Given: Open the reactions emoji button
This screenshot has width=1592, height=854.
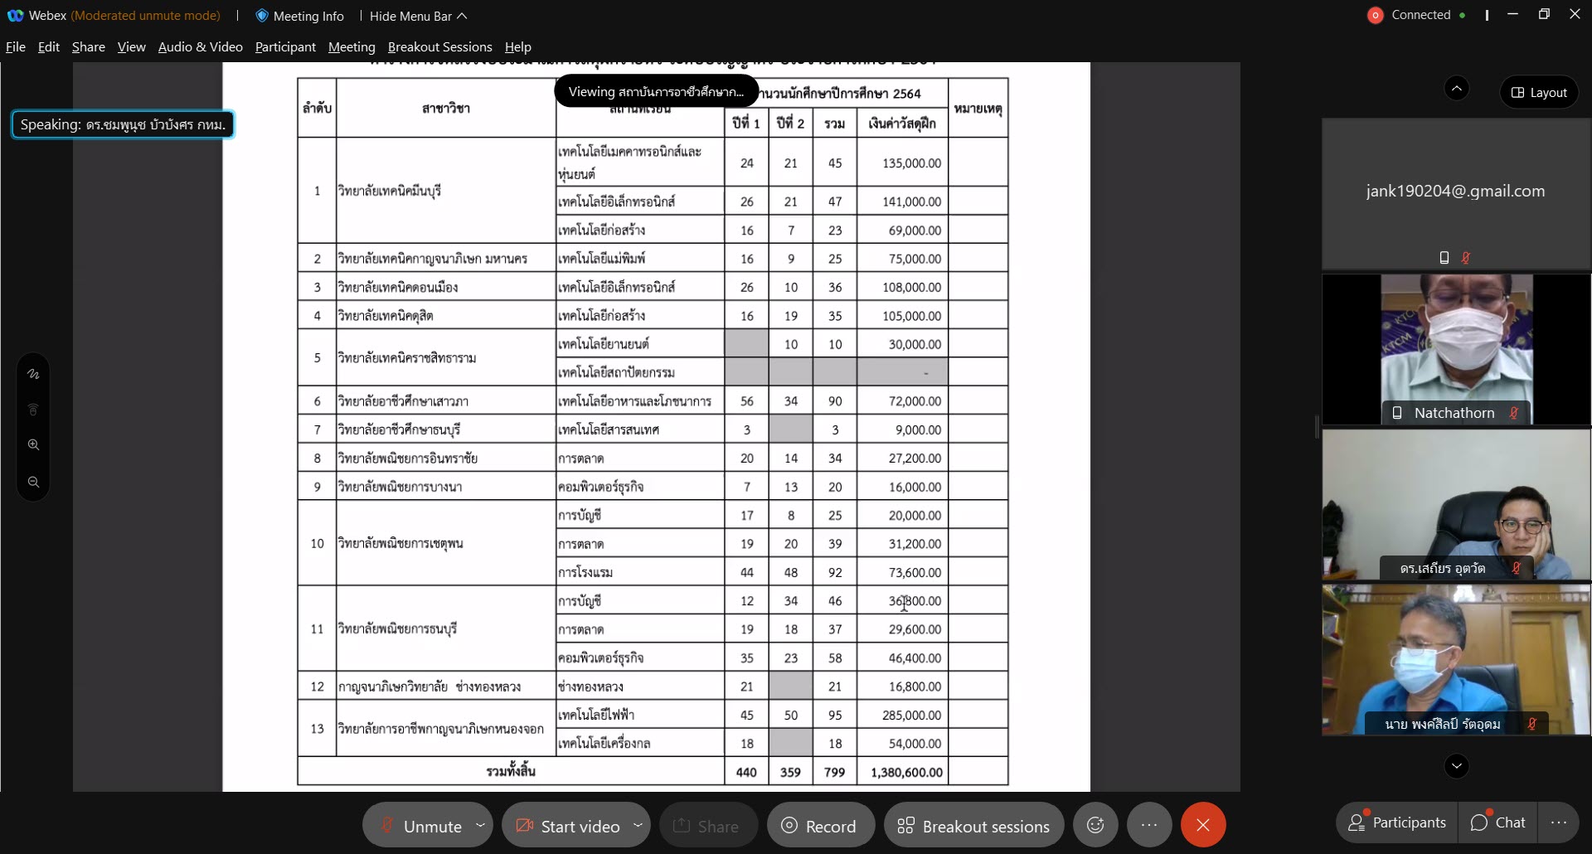Looking at the screenshot, I should tap(1095, 825).
